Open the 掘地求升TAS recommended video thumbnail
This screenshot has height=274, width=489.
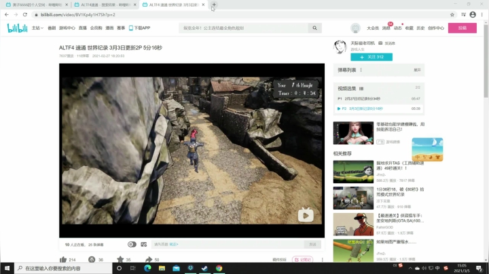point(353,172)
